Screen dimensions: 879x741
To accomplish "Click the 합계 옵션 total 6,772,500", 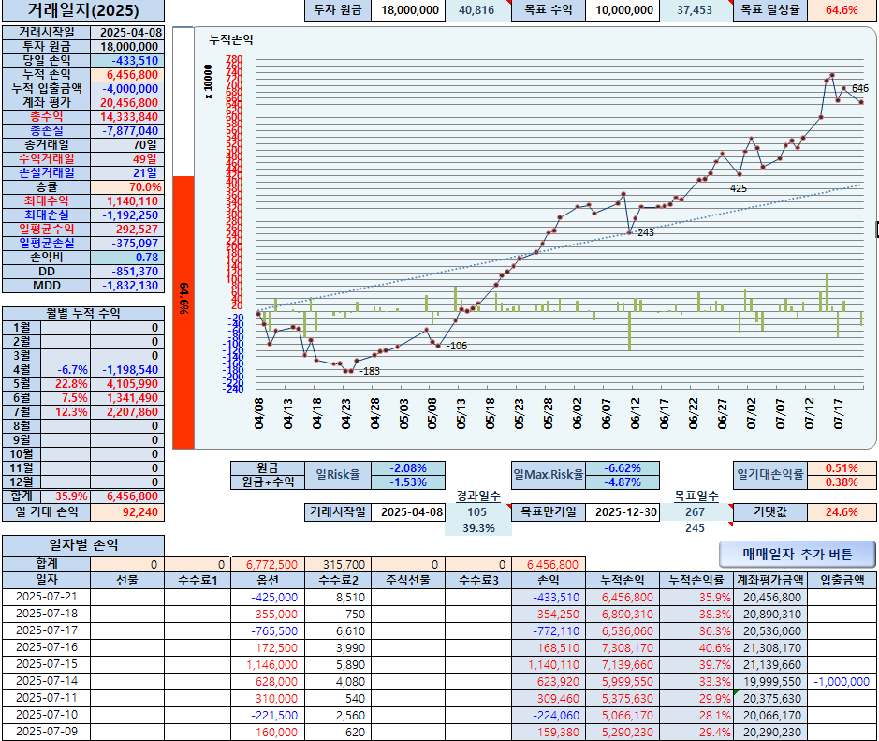I will pyautogui.click(x=268, y=564).
